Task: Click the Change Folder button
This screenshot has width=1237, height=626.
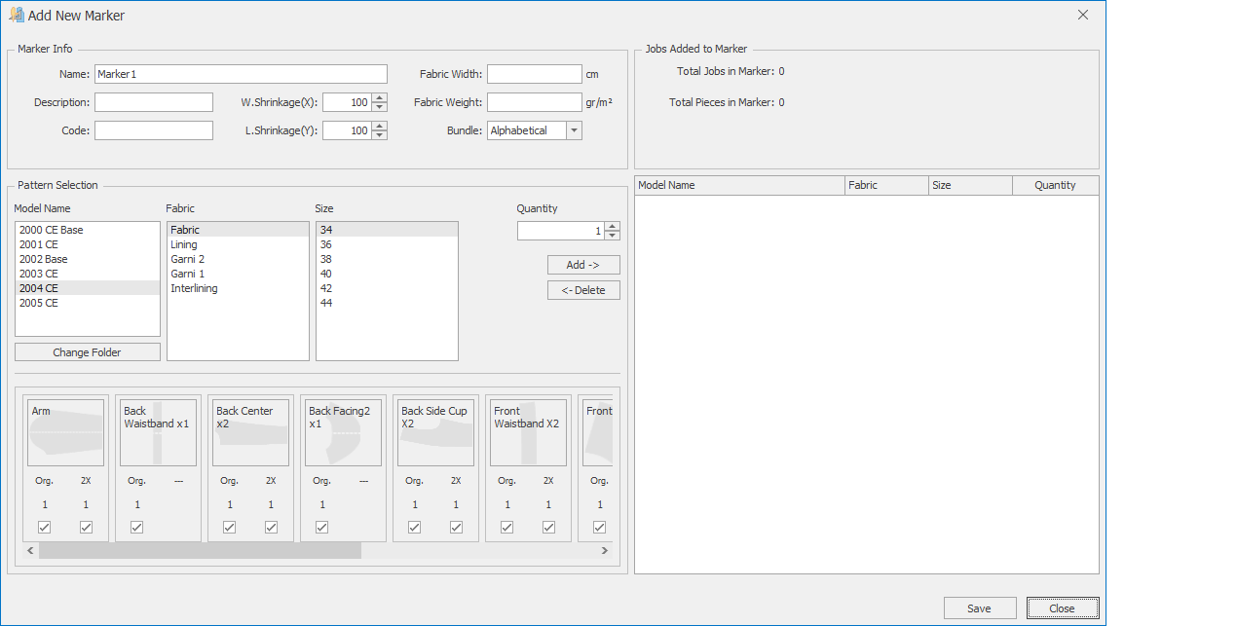Action: pos(87,352)
